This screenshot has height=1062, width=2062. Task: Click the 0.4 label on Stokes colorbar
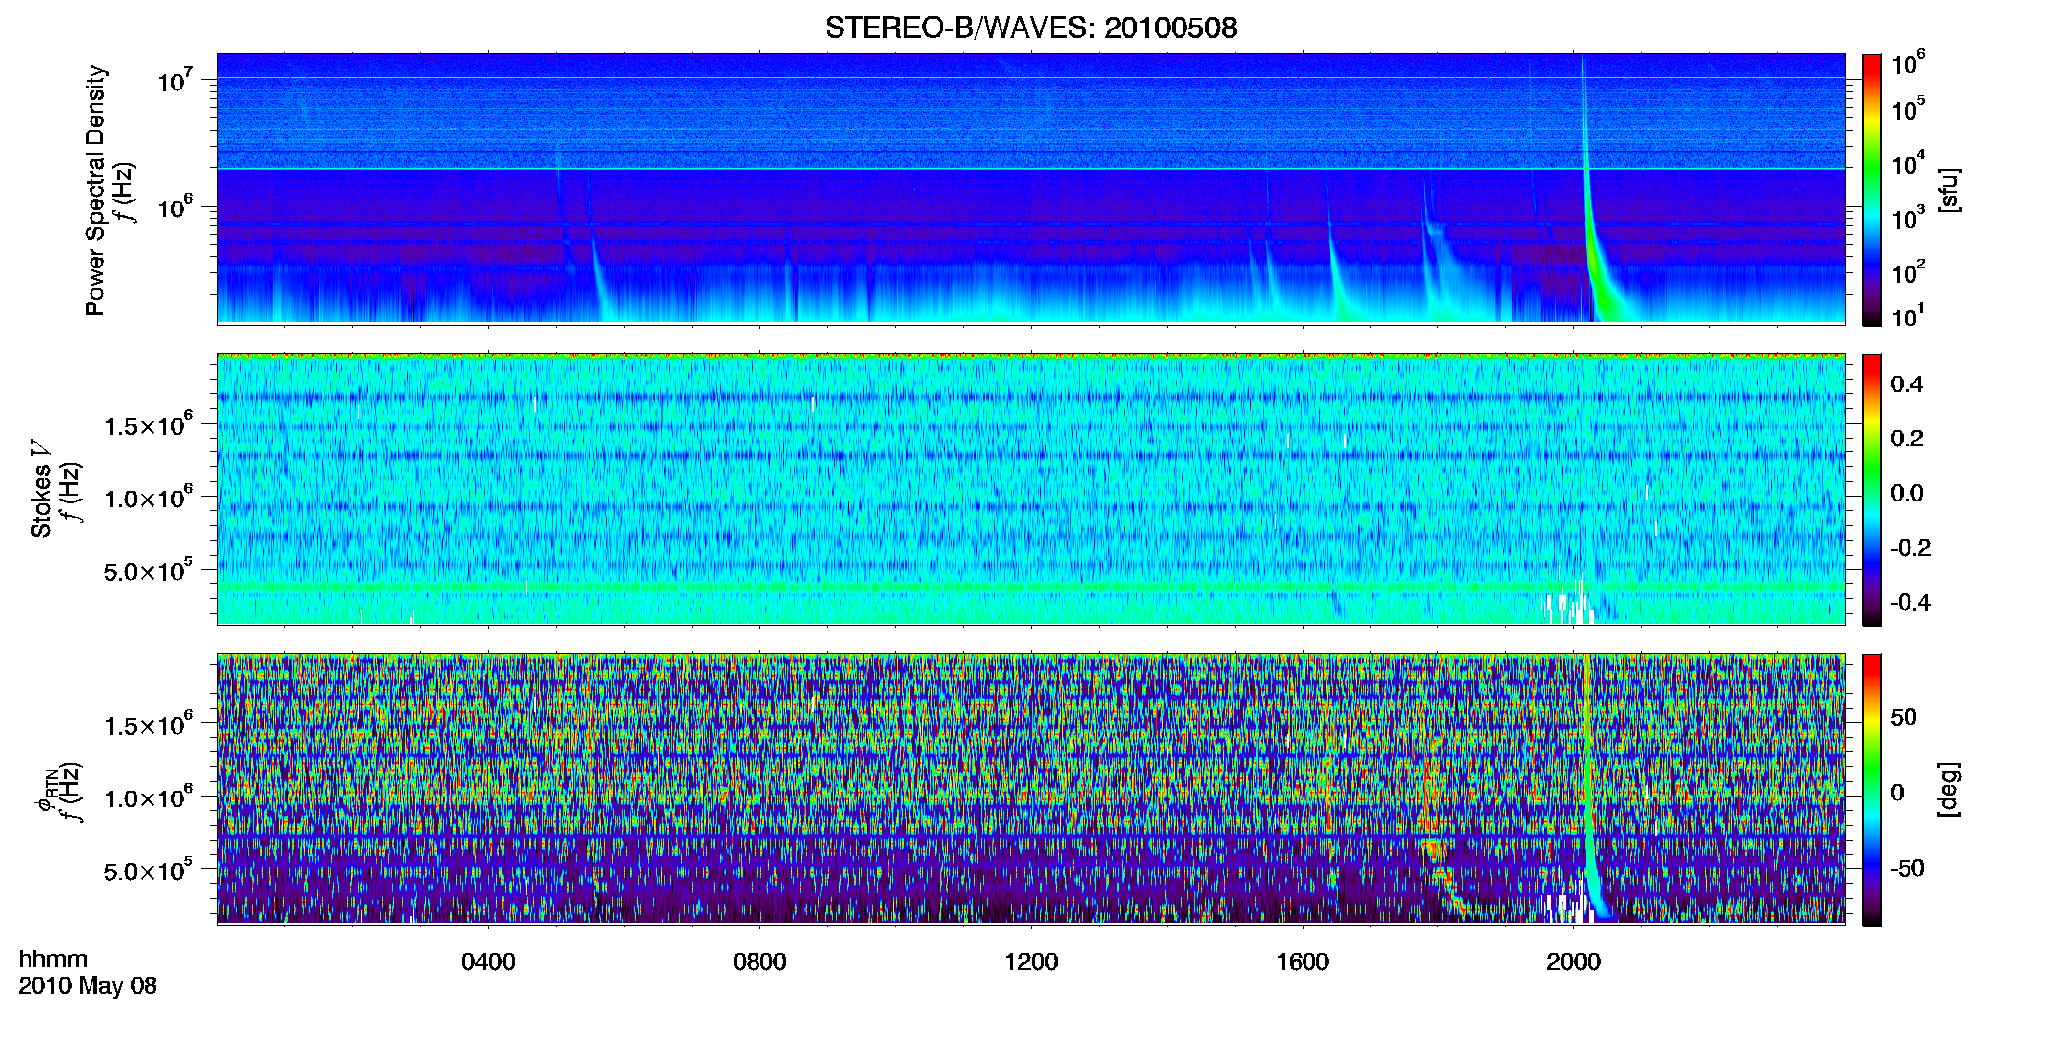(x=1907, y=383)
